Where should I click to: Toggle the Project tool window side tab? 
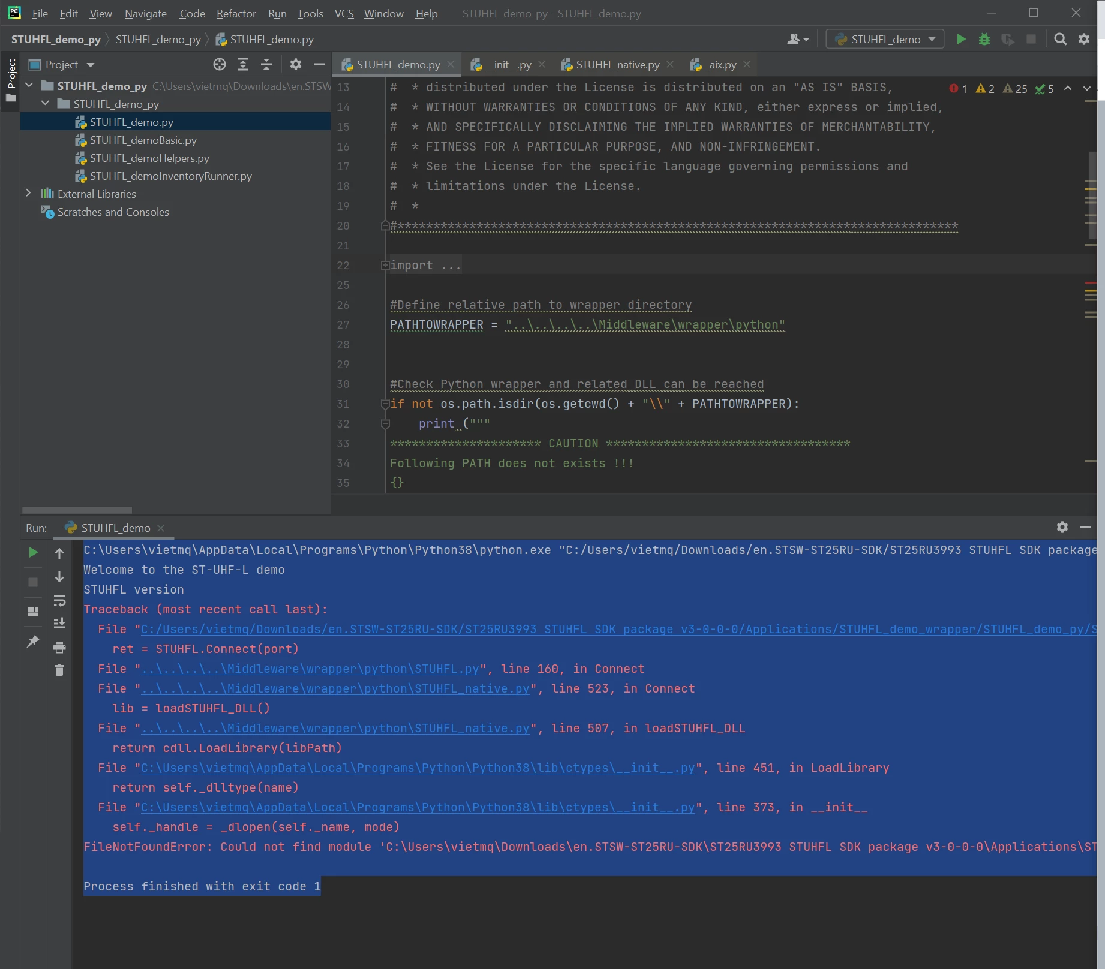click(x=11, y=80)
